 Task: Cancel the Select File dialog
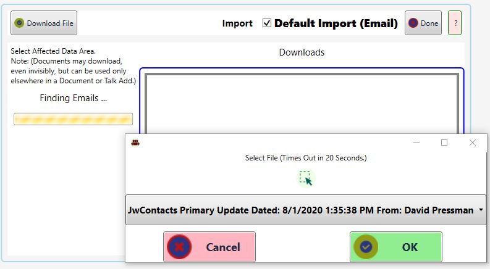(209, 247)
